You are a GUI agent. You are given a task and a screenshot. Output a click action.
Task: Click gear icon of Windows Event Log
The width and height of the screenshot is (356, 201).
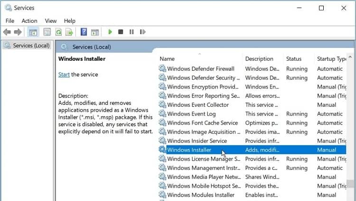point(162,113)
